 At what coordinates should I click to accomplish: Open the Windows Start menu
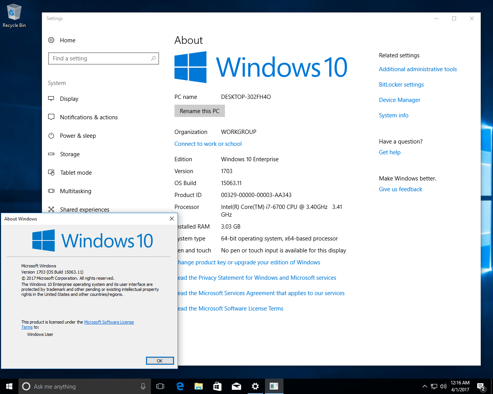[9, 386]
